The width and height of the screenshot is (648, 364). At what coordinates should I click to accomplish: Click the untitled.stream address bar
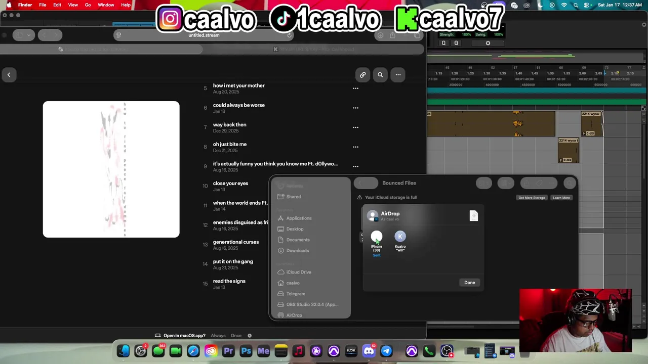204,35
